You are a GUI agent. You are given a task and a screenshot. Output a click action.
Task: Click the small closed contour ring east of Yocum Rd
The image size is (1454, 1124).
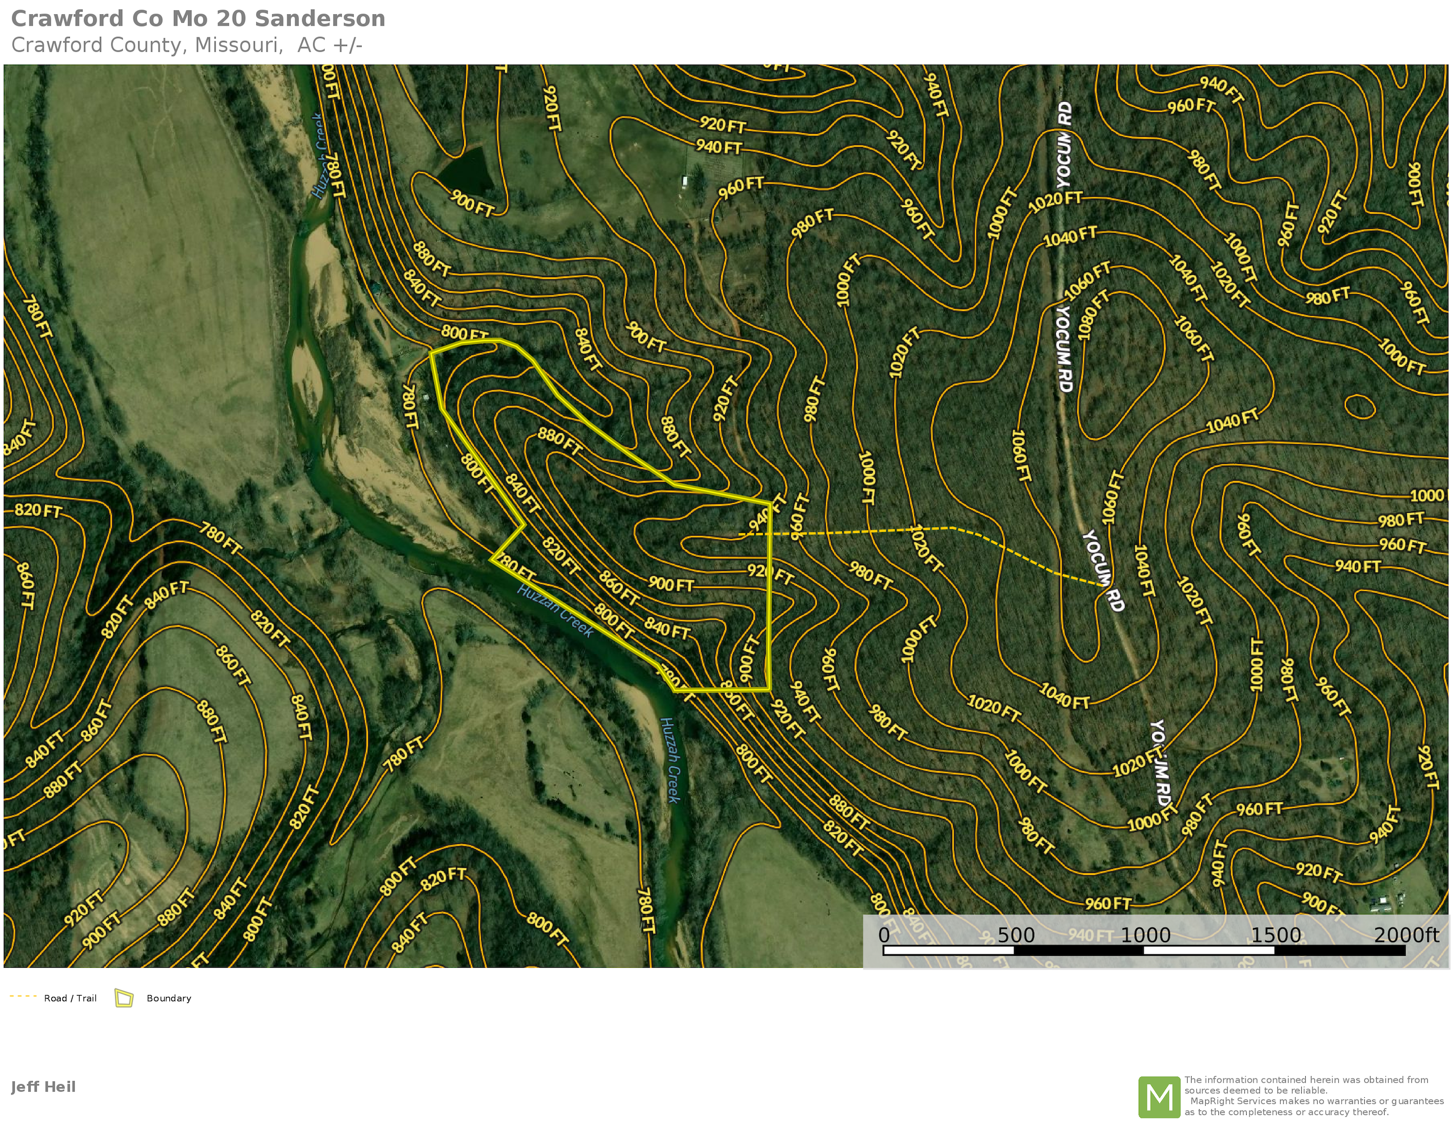(x=1360, y=406)
